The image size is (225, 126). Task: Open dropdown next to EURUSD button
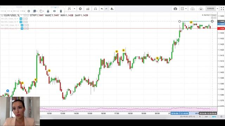point(217,8)
